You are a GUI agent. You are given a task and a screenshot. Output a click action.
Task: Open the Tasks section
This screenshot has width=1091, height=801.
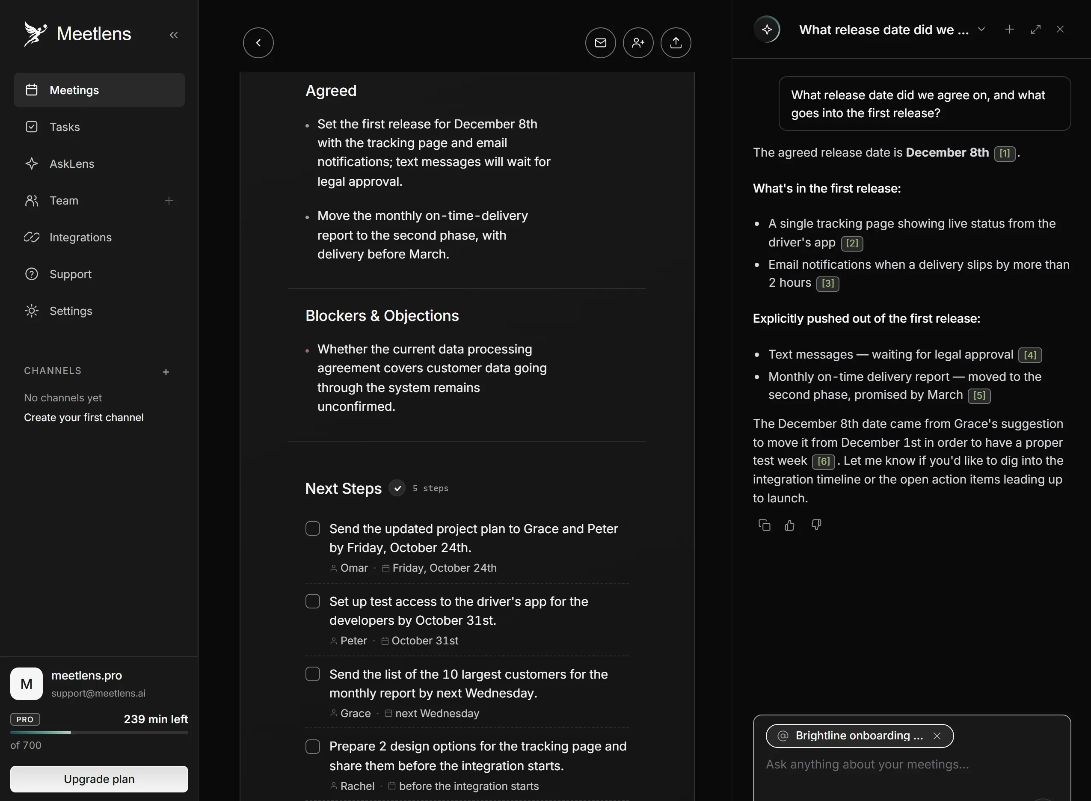click(99, 127)
